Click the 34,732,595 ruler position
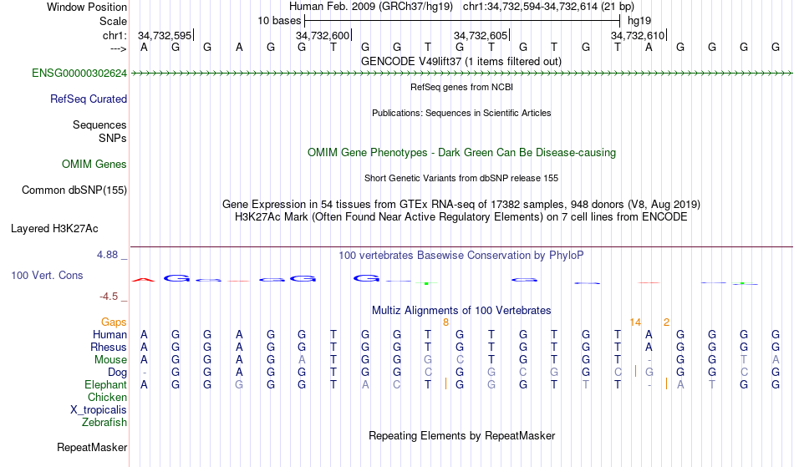The width and height of the screenshot is (794, 467). [165, 35]
